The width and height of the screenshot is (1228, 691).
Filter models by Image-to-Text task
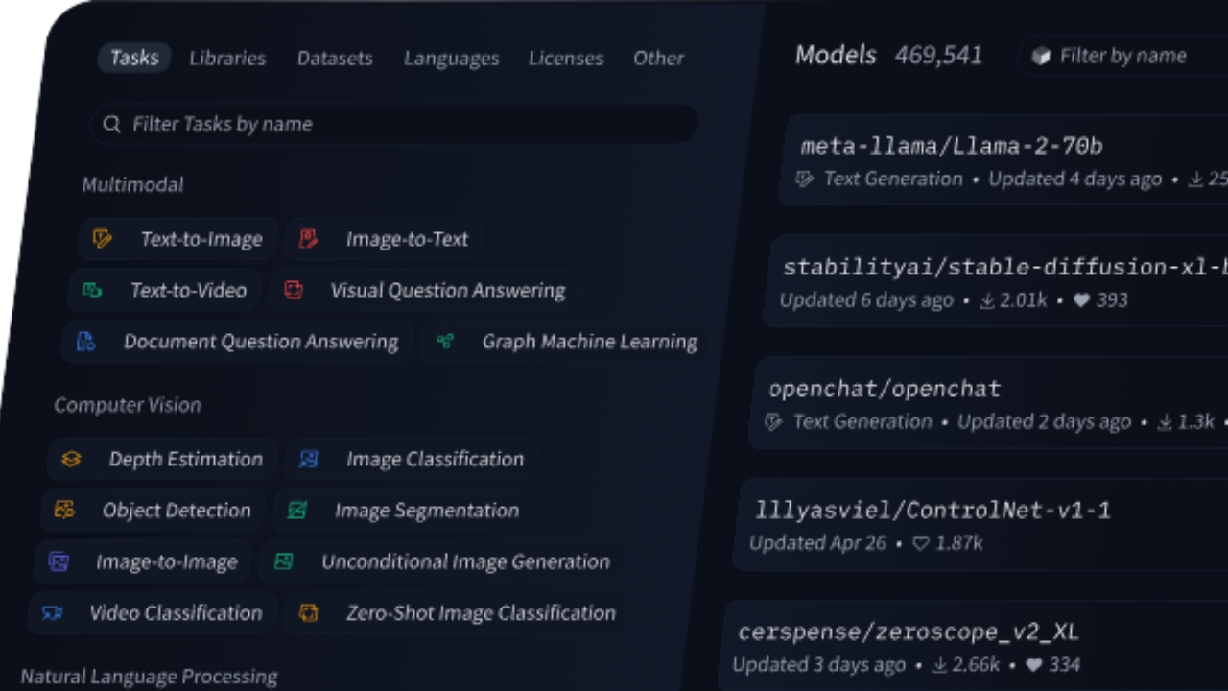(x=384, y=239)
